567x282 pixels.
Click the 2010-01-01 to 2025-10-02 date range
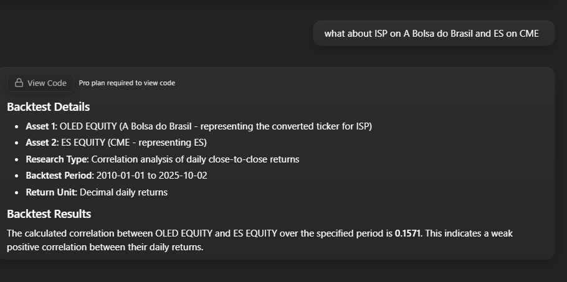click(x=152, y=176)
